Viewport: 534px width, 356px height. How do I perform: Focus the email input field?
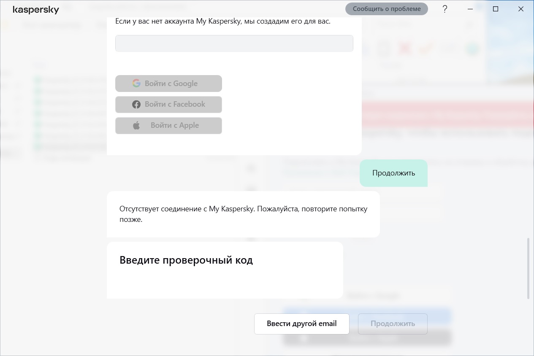coord(234,43)
